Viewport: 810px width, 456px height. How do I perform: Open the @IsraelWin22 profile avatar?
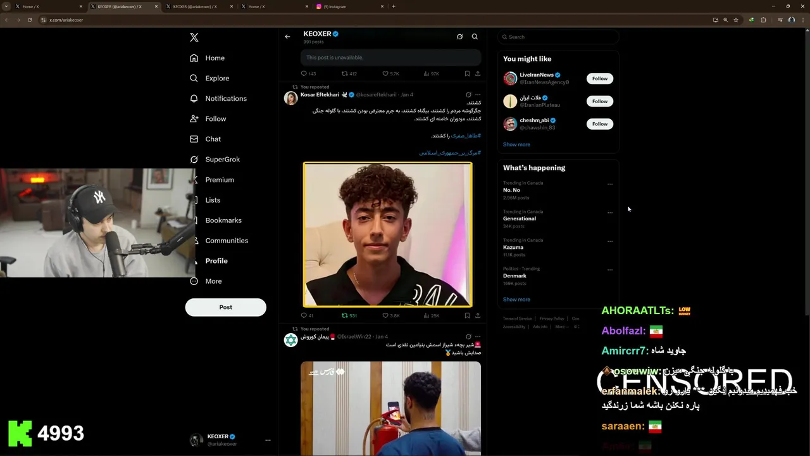pyautogui.click(x=290, y=340)
